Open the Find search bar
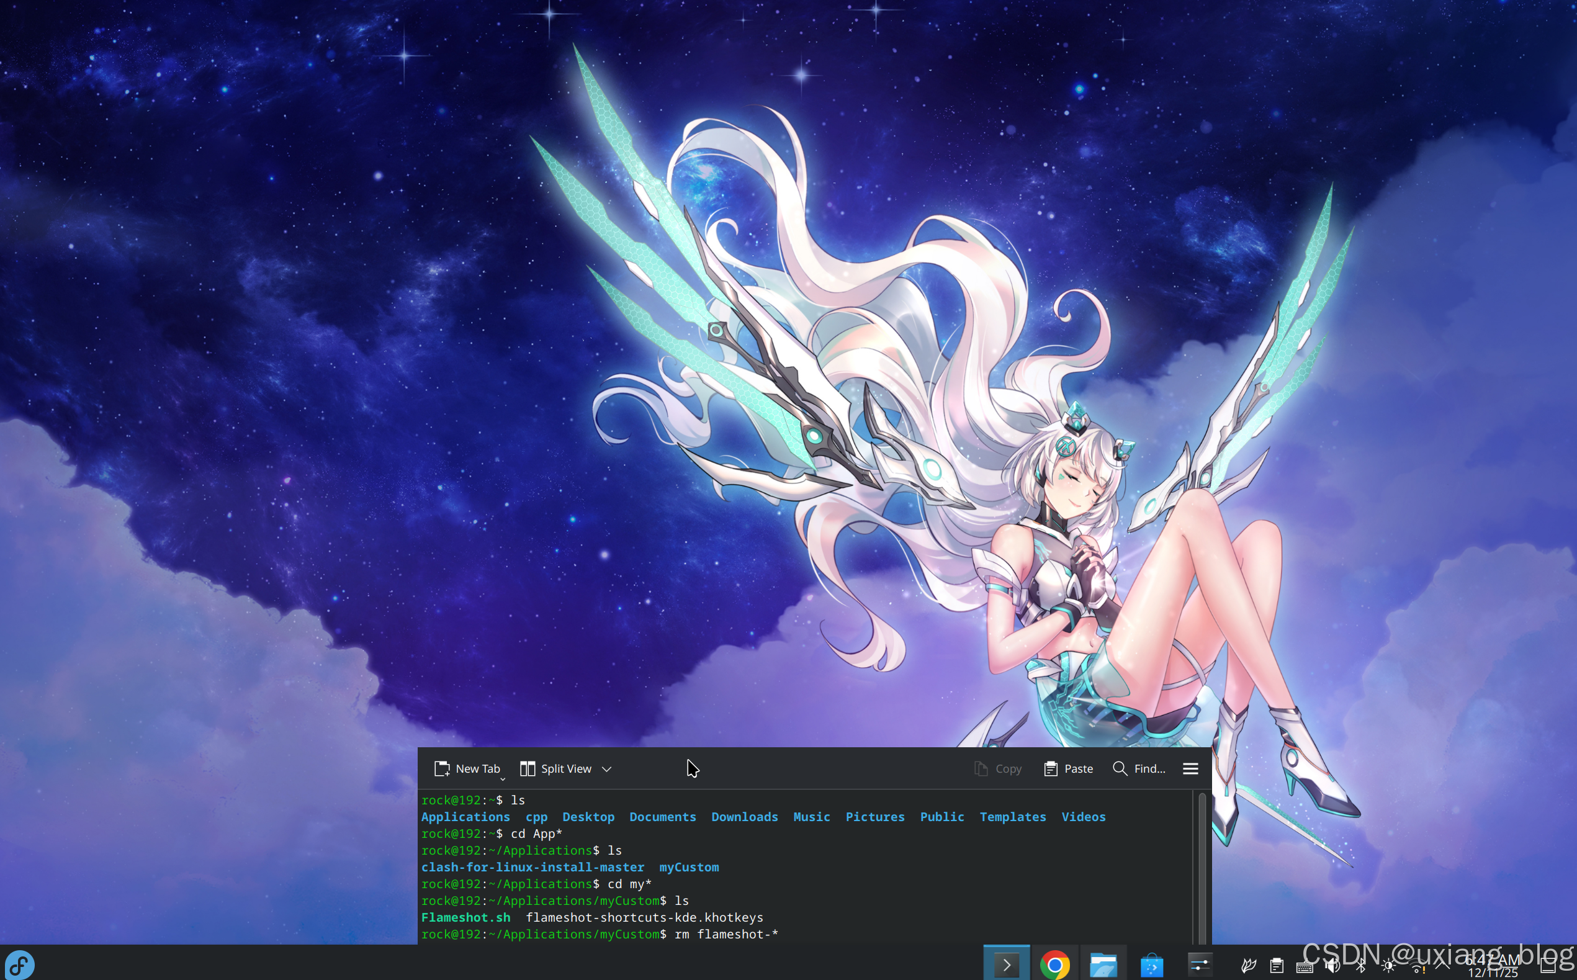Screen dimensions: 1577x980 point(1139,769)
